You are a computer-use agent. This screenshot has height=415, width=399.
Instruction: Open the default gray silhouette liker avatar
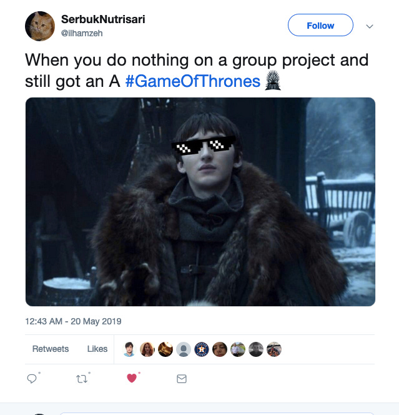pos(184,349)
